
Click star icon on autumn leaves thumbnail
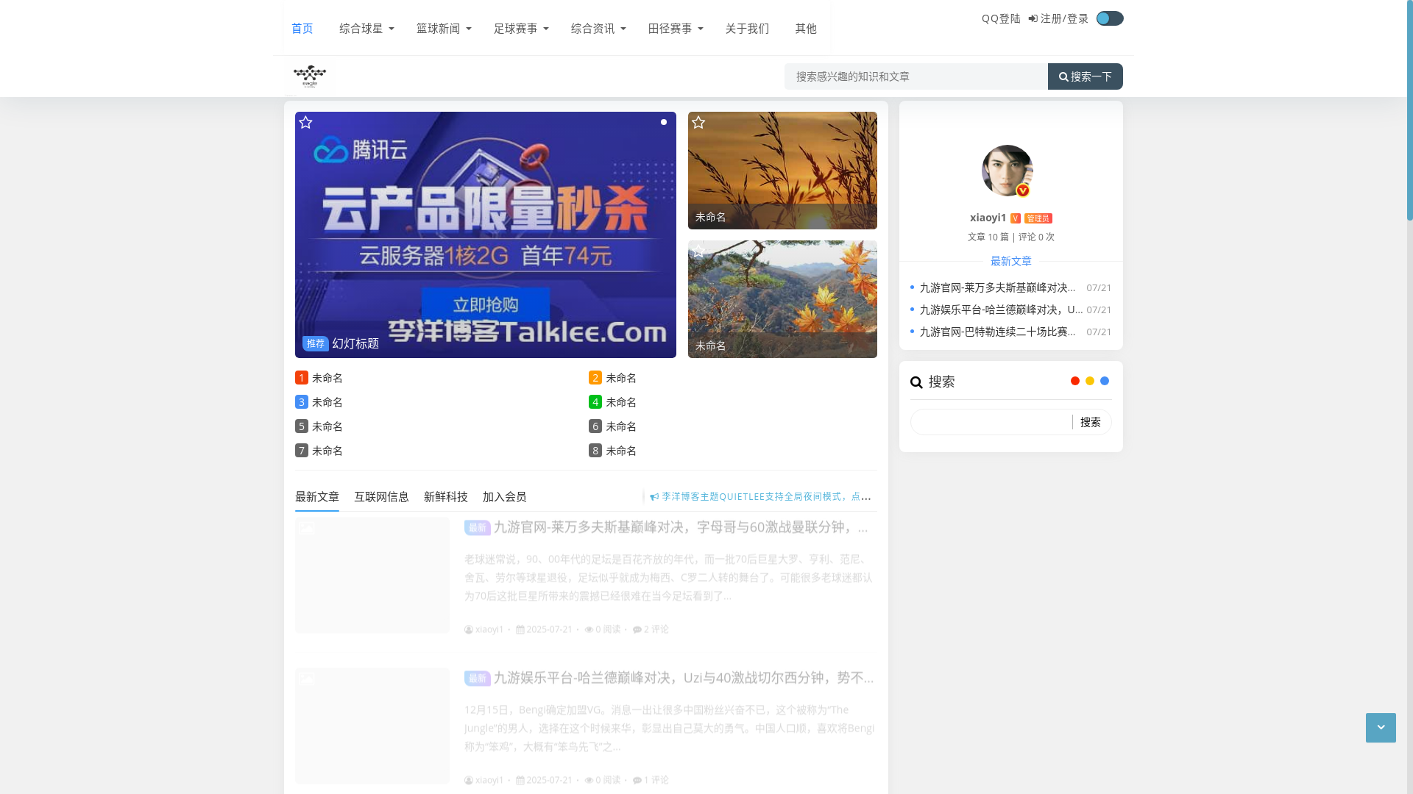(698, 251)
